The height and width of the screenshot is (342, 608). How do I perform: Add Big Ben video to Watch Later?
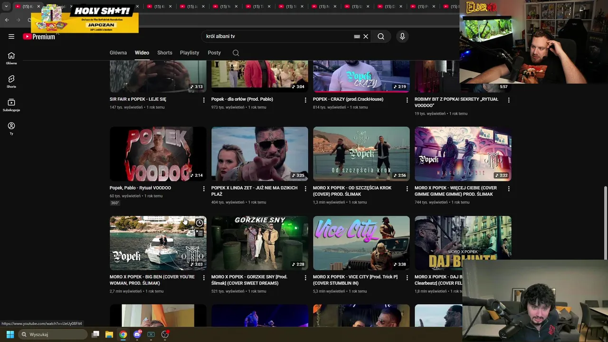point(199,223)
